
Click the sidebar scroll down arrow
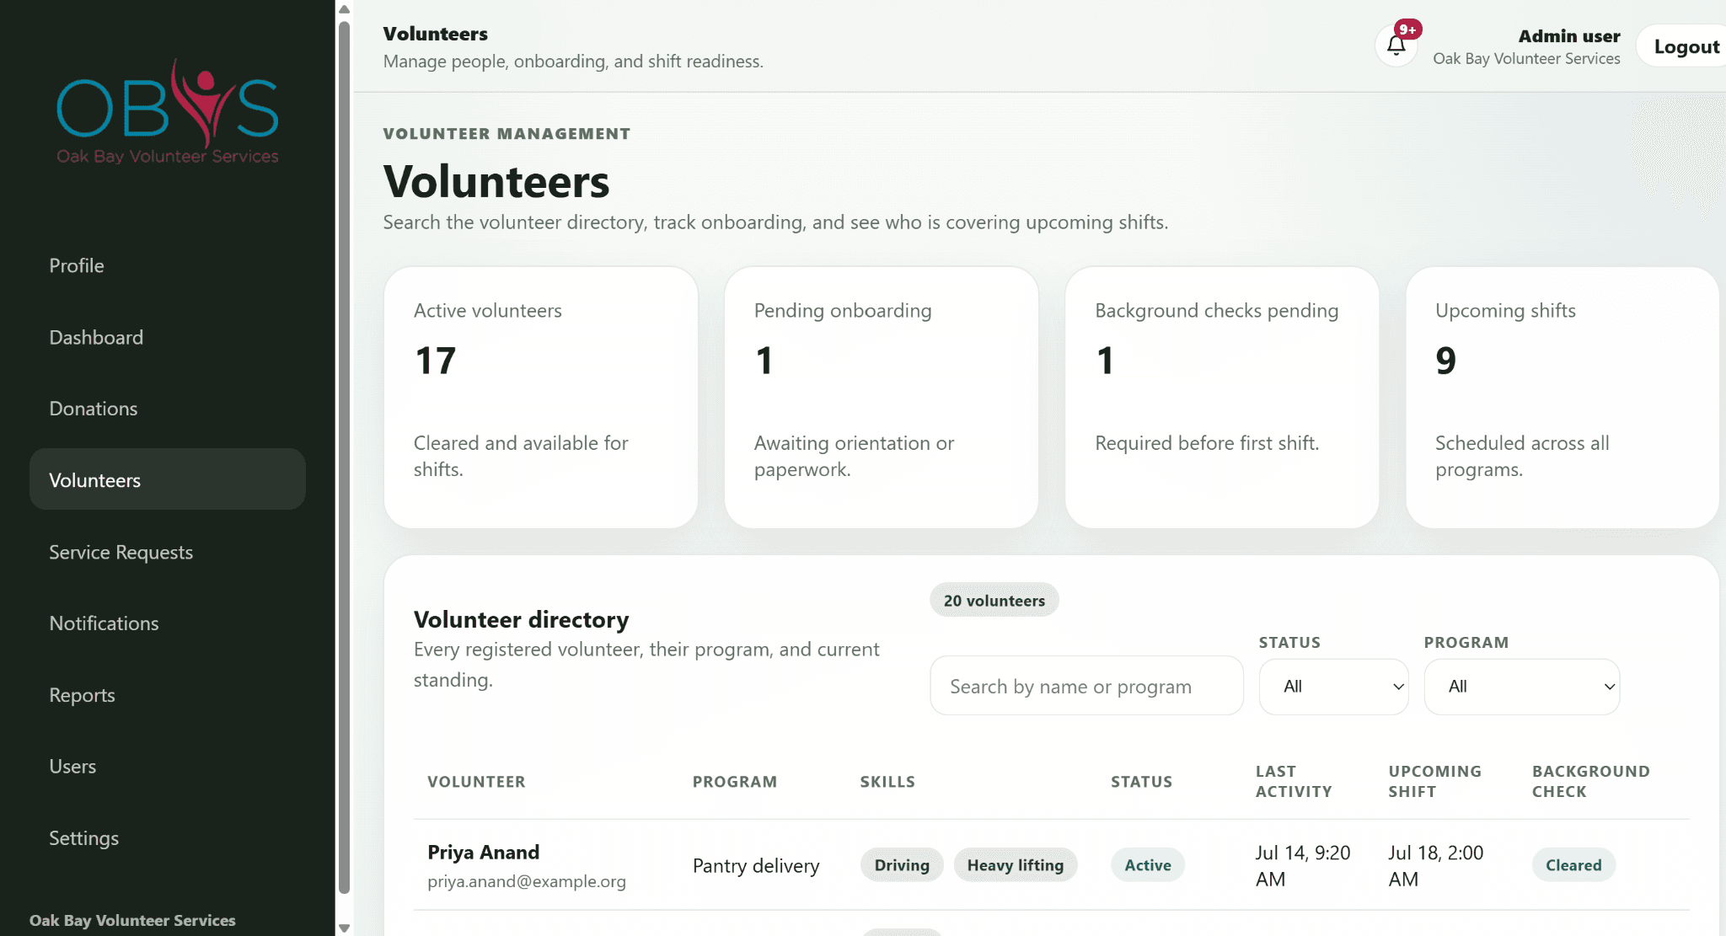[x=344, y=928]
